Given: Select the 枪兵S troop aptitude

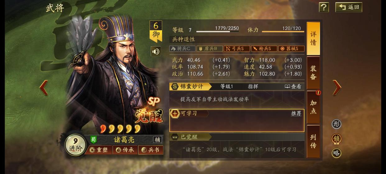Looking at the screenshot, I should 264,49.
